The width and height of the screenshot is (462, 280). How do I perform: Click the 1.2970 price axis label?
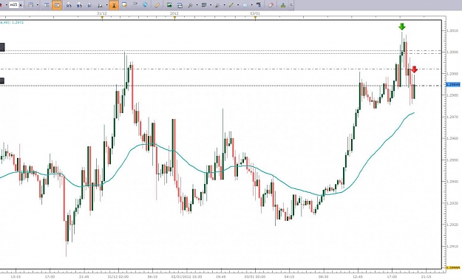tap(452, 117)
